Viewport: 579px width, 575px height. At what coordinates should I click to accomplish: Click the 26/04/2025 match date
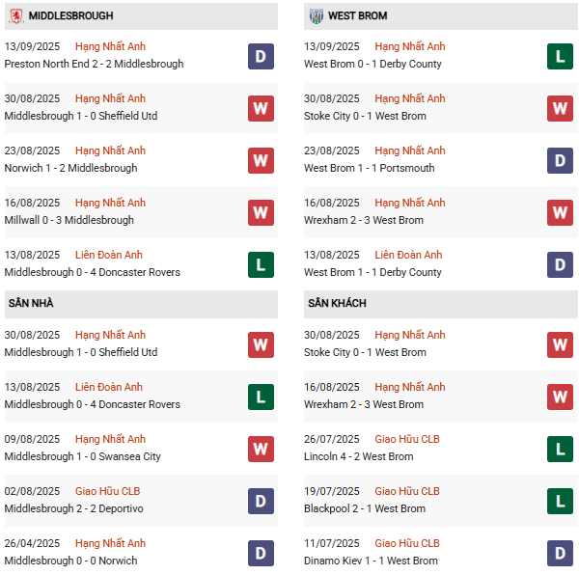[x=32, y=543]
